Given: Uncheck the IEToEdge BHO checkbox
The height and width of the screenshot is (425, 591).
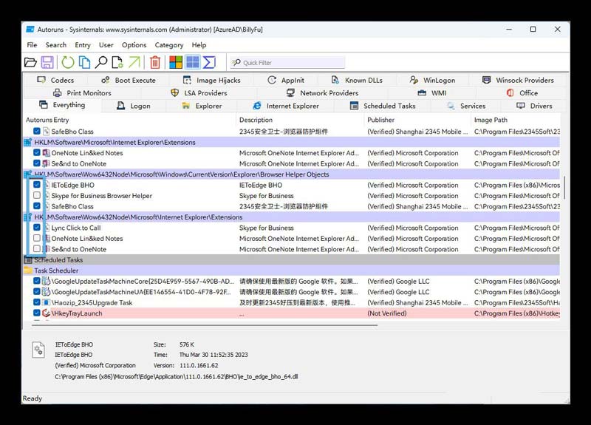Looking at the screenshot, I should 36,185.
